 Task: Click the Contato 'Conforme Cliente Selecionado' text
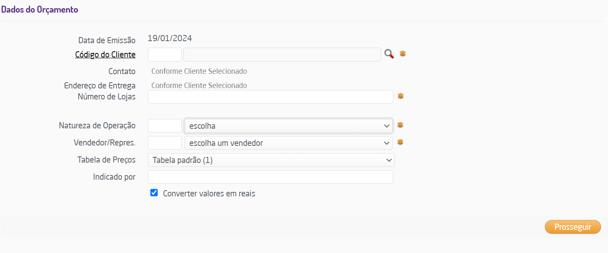(x=199, y=71)
